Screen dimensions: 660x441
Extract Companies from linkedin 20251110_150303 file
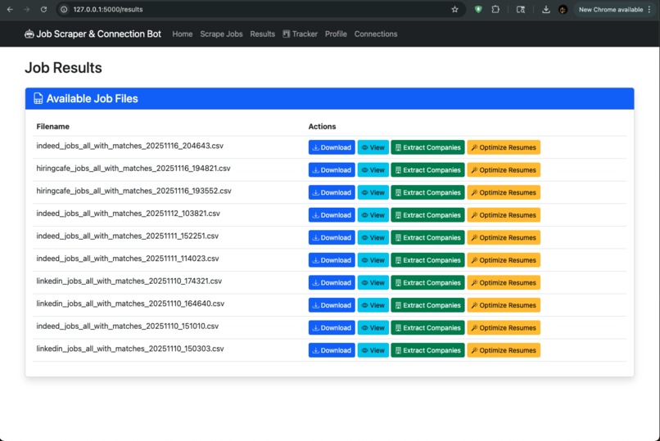[x=427, y=350]
